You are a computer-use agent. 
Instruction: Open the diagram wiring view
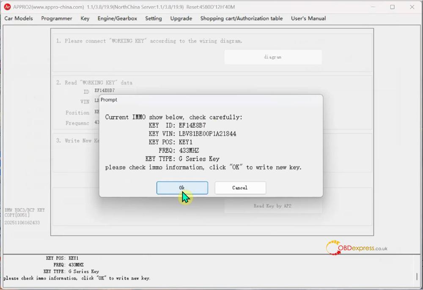tap(272, 57)
